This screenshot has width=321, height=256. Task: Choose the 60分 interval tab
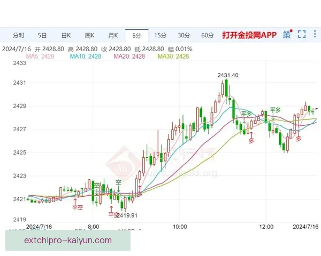click(x=208, y=35)
